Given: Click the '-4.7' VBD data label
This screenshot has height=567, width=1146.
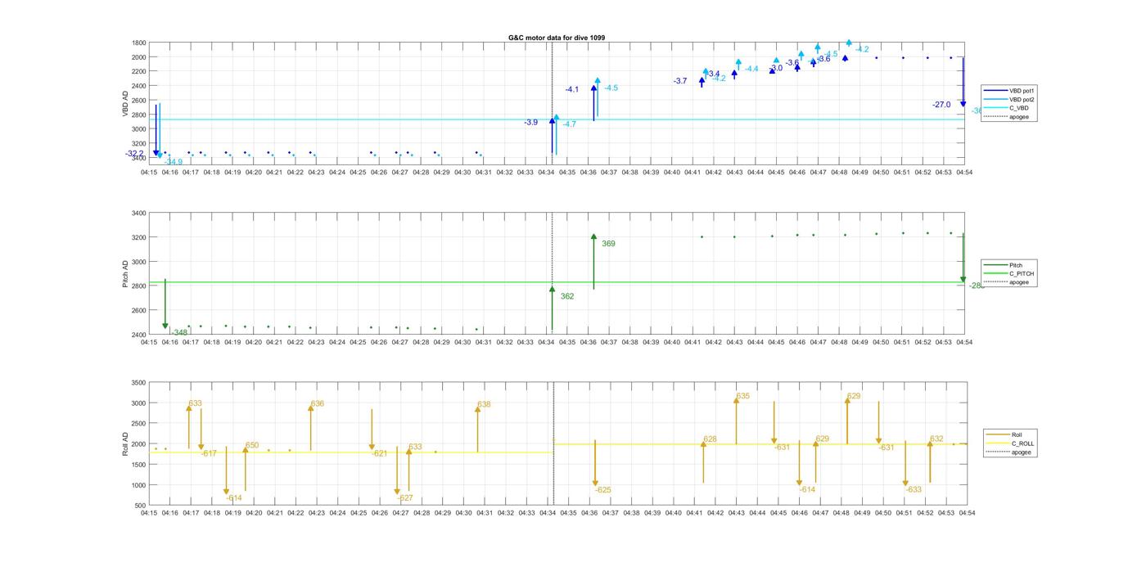Looking at the screenshot, I should pyautogui.click(x=569, y=124).
